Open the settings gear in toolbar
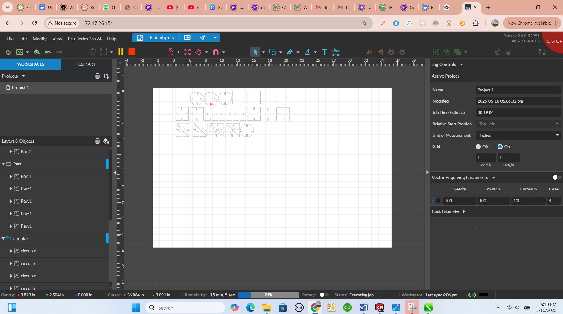 pyautogui.click(x=9, y=52)
